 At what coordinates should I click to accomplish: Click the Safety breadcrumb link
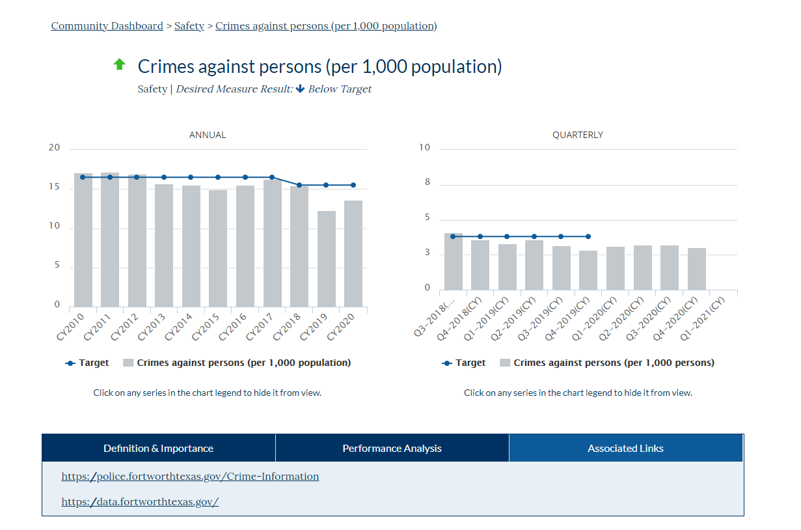[x=189, y=25]
